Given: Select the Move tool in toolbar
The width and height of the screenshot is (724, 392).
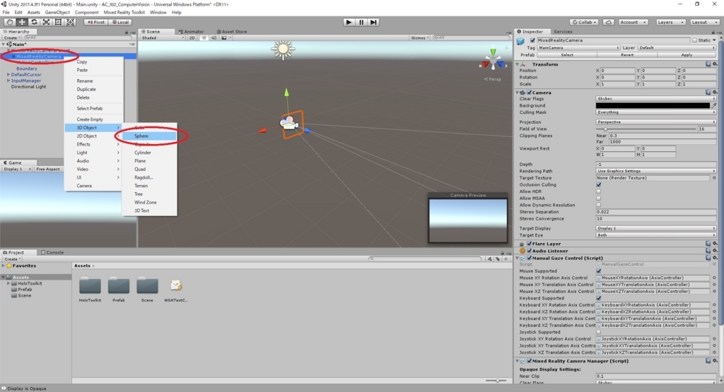Looking at the screenshot, I should (22, 22).
